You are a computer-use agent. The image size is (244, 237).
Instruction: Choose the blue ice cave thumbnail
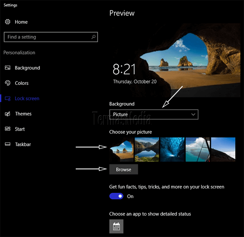tap(172, 150)
